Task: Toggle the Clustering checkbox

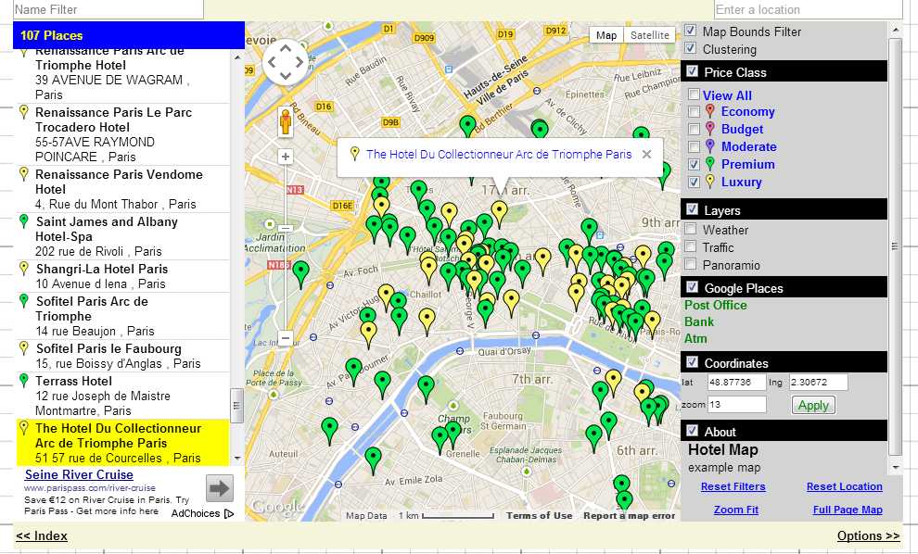Action: click(691, 48)
